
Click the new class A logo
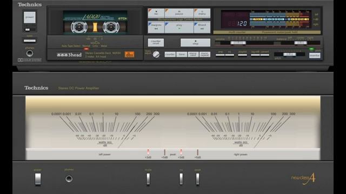coord(303,179)
